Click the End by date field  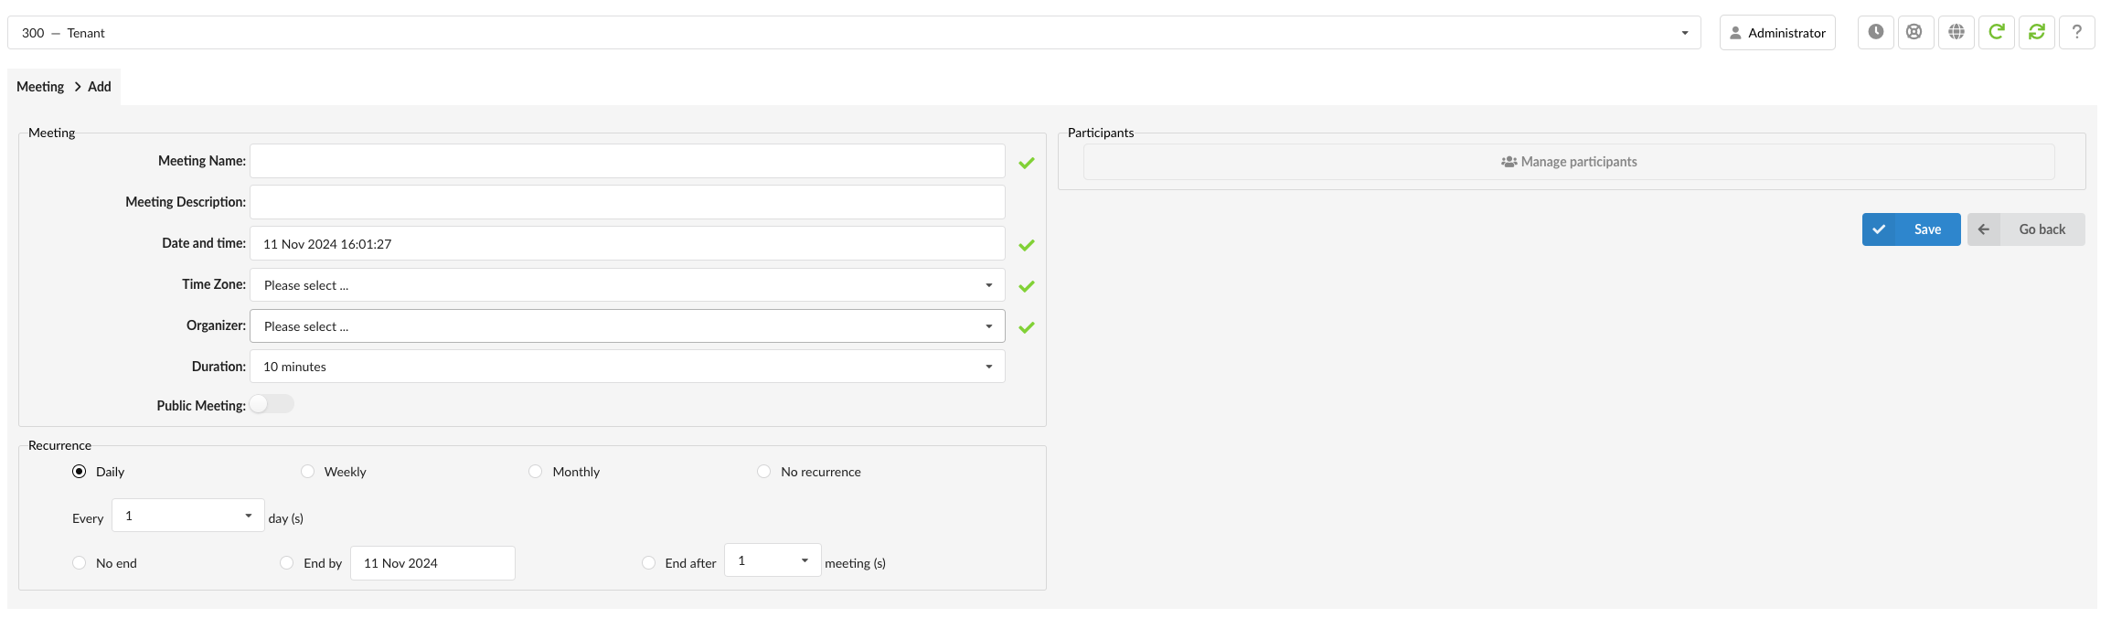[432, 563]
